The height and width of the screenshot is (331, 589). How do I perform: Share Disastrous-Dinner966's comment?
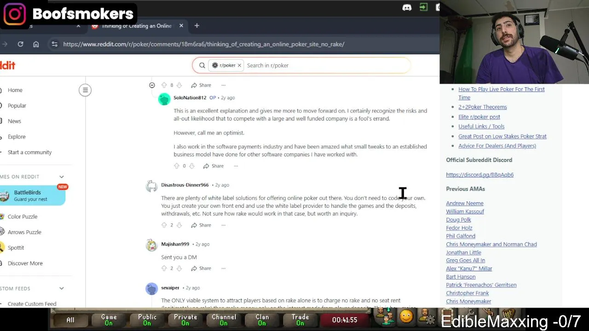[x=201, y=225]
